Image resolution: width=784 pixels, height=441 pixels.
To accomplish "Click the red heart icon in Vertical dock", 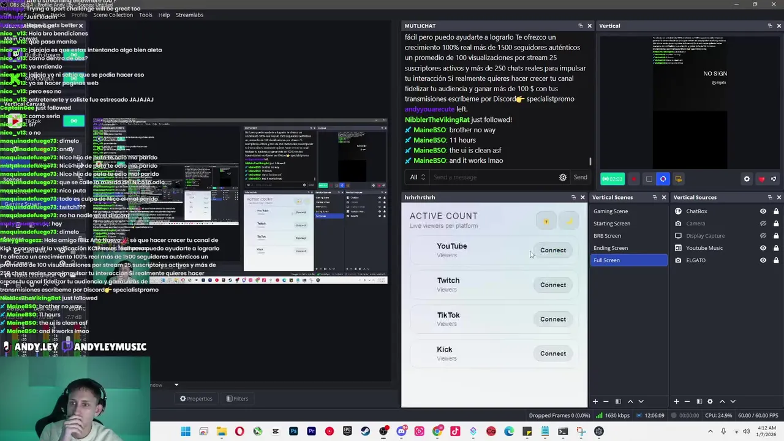I will pyautogui.click(x=761, y=179).
